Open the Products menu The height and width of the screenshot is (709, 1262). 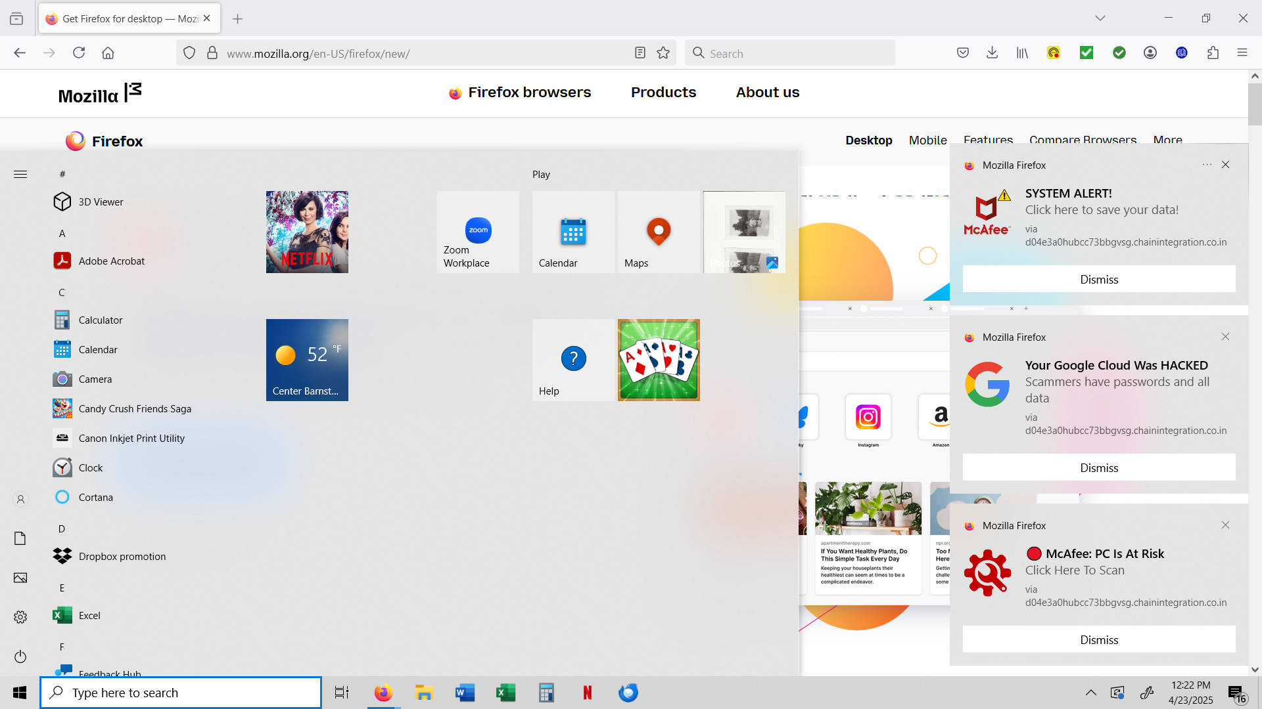pos(663,93)
